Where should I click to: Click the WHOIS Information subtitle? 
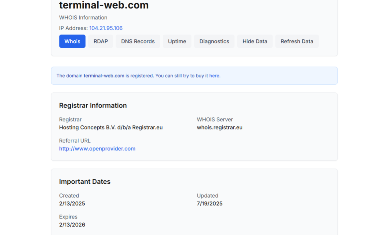point(83,18)
